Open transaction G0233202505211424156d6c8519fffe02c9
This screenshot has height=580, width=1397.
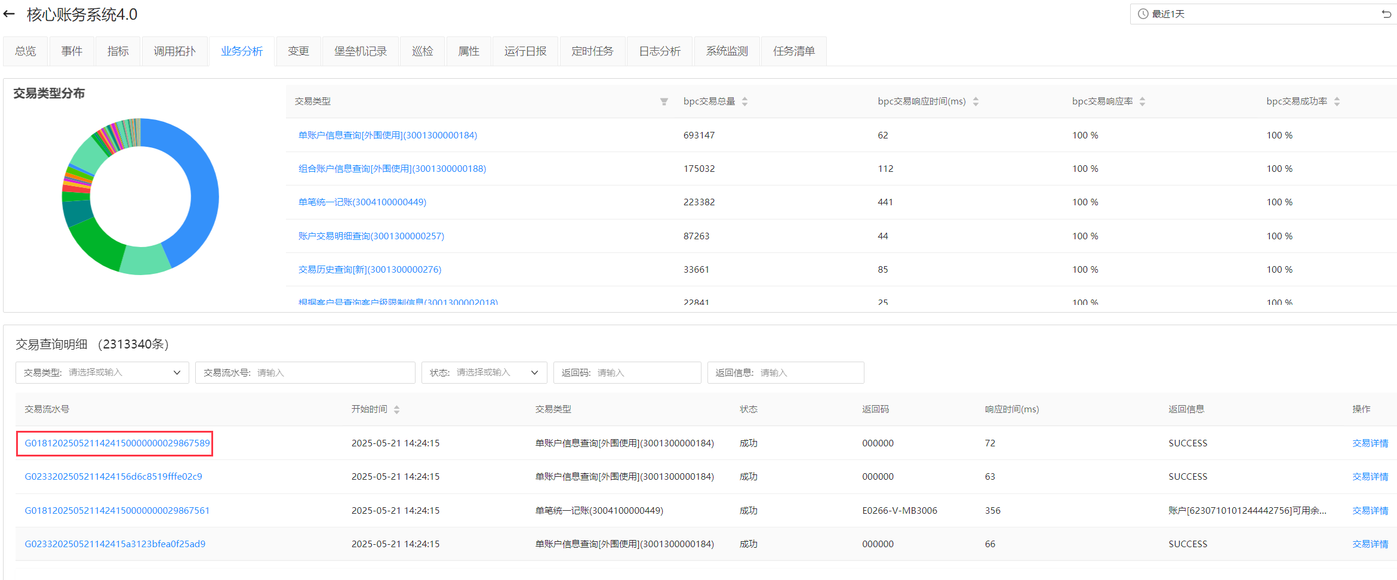pyautogui.click(x=113, y=477)
